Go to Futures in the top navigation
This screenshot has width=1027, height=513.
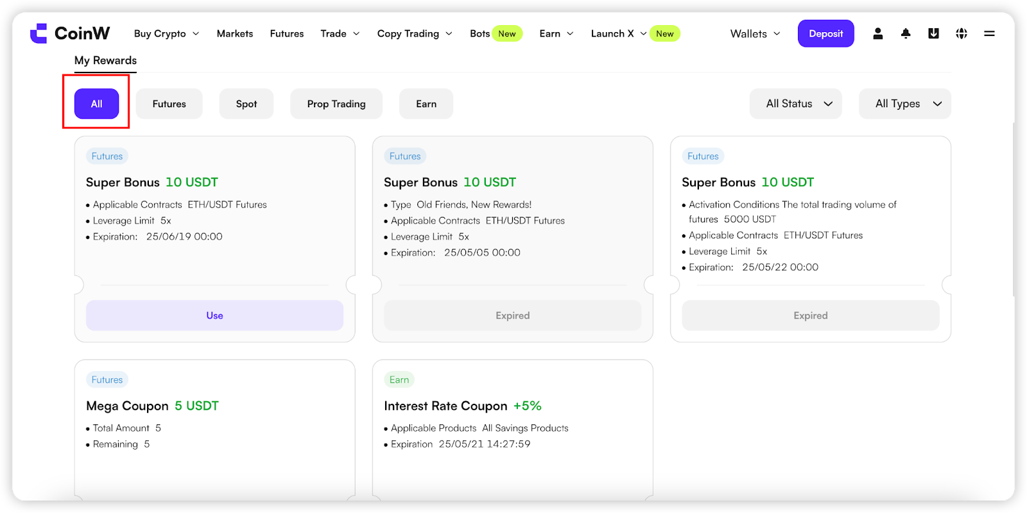(287, 33)
